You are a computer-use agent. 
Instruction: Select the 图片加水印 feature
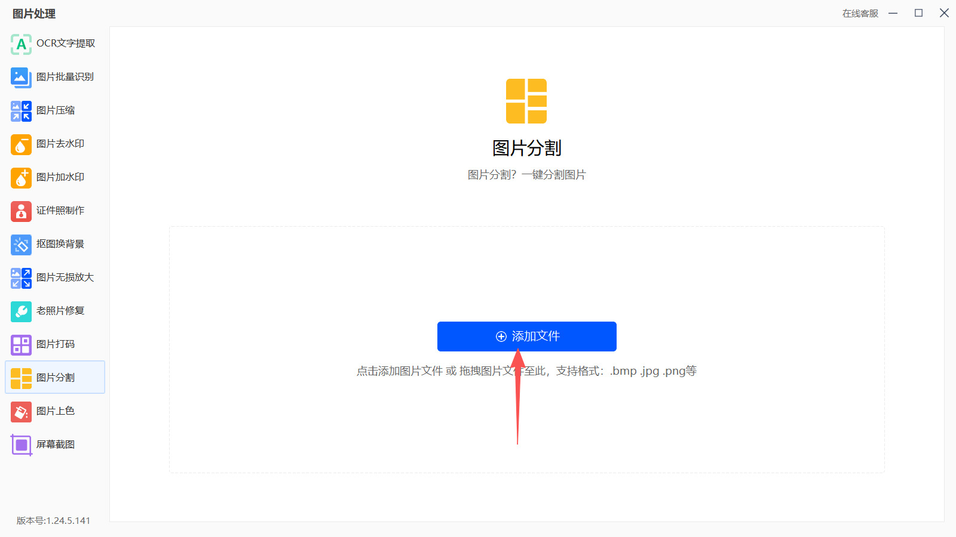click(x=54, y=177)
